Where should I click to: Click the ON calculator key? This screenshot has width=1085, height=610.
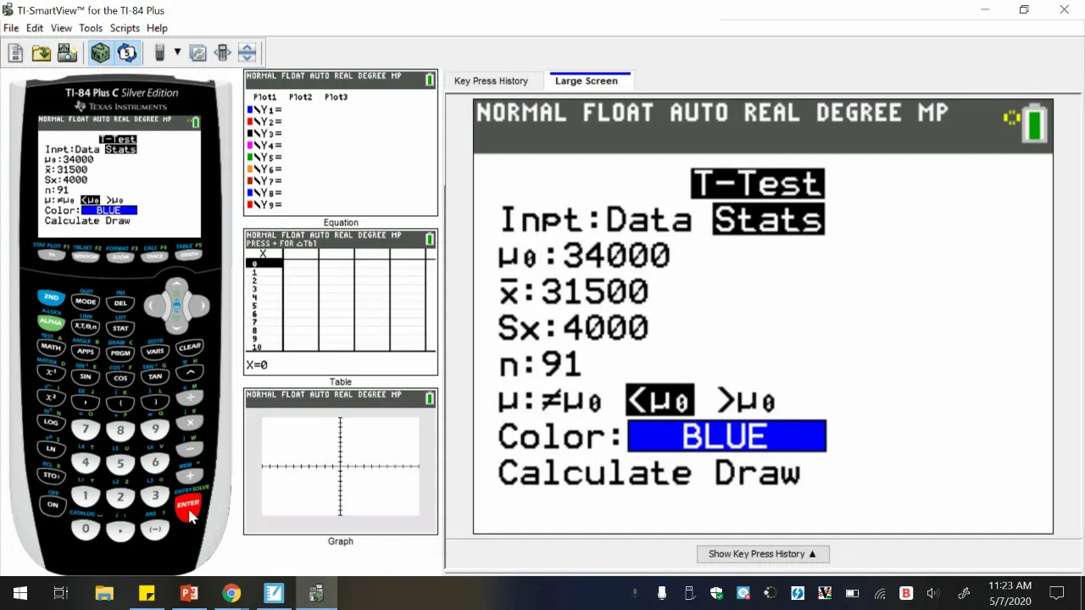pyautogui.click(x=52, y=504)
